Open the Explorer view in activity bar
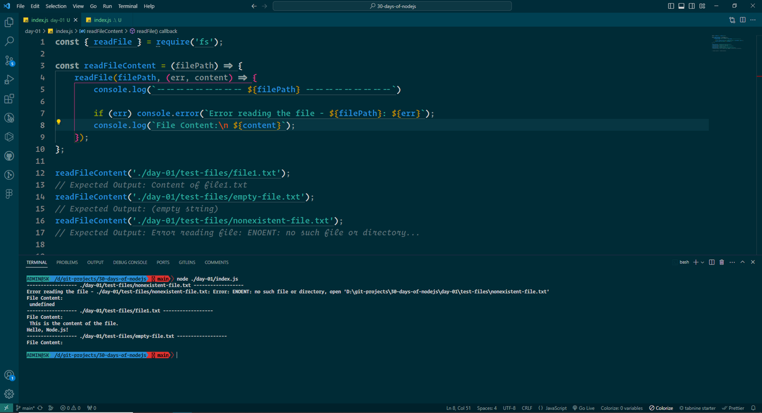The width and height of the screenshot is (762, 413). 9,22
